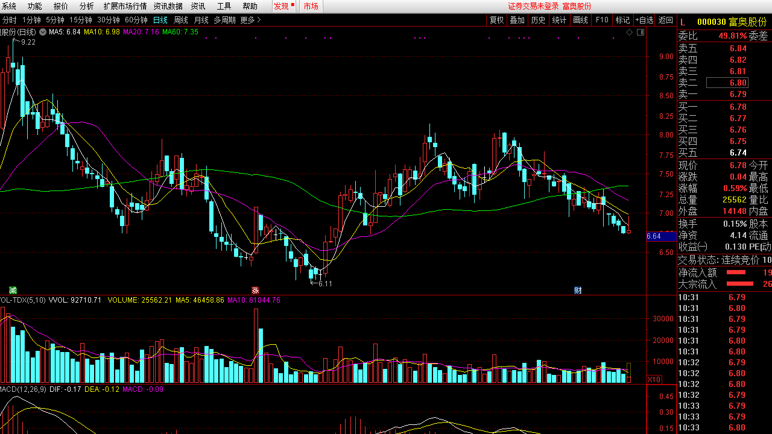
Task: Open the 系统 menu
Action: [9, 6]
